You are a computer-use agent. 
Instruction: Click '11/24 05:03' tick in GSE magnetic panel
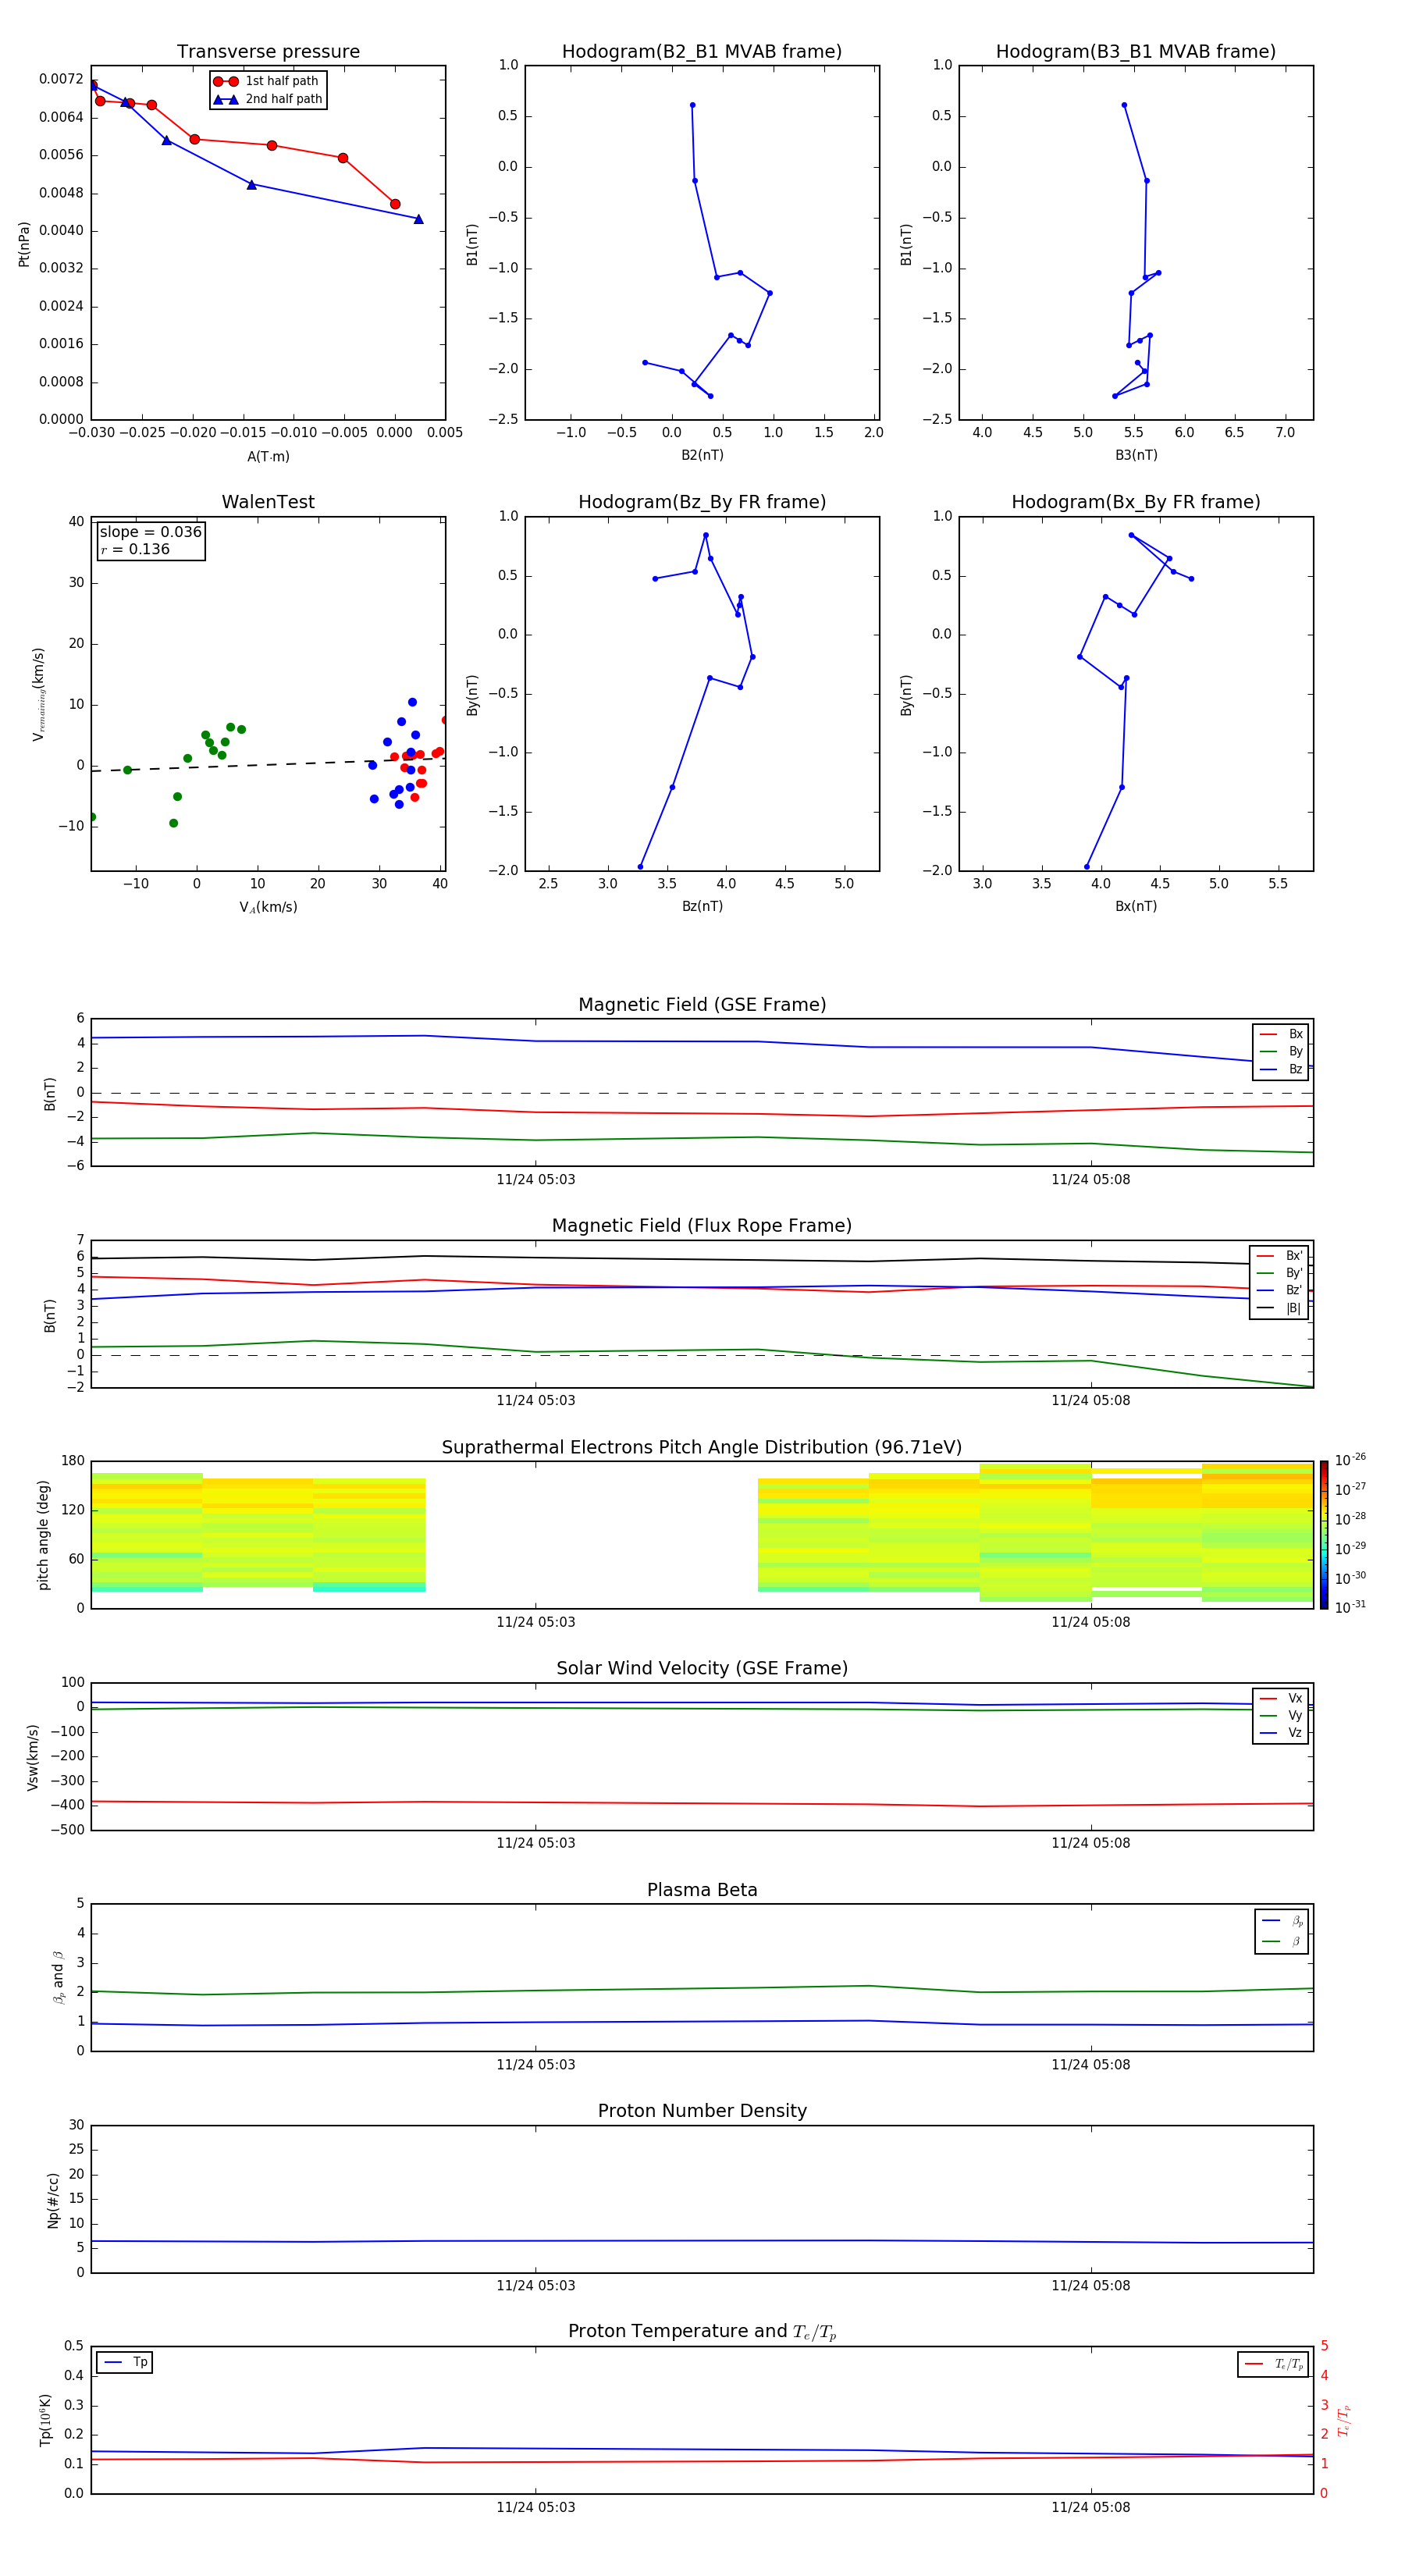click(x=536, y=1180)
